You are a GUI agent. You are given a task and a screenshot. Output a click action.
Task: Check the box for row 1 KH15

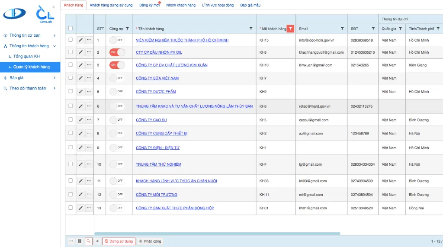pos(71,39)
